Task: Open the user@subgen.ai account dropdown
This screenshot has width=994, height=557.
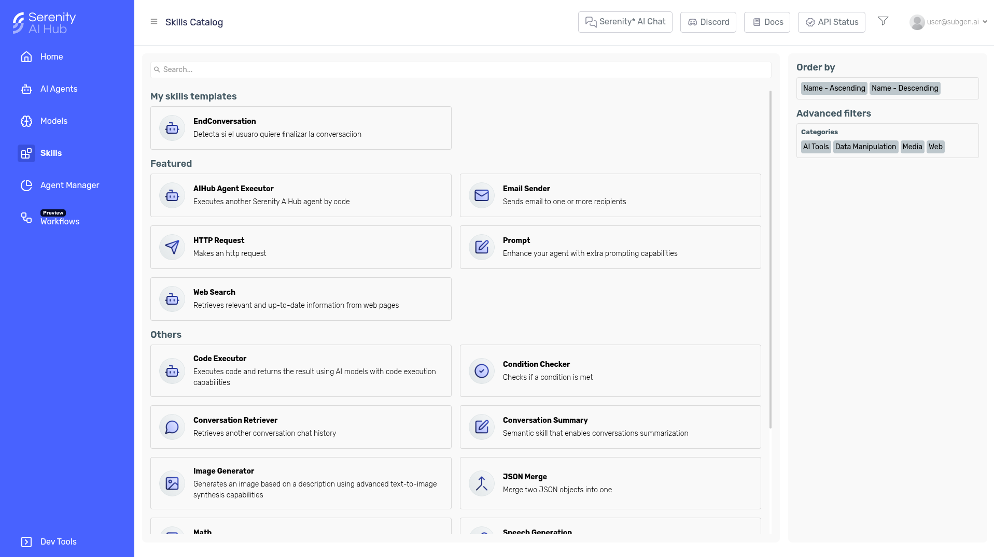Action: pos(948,22)
